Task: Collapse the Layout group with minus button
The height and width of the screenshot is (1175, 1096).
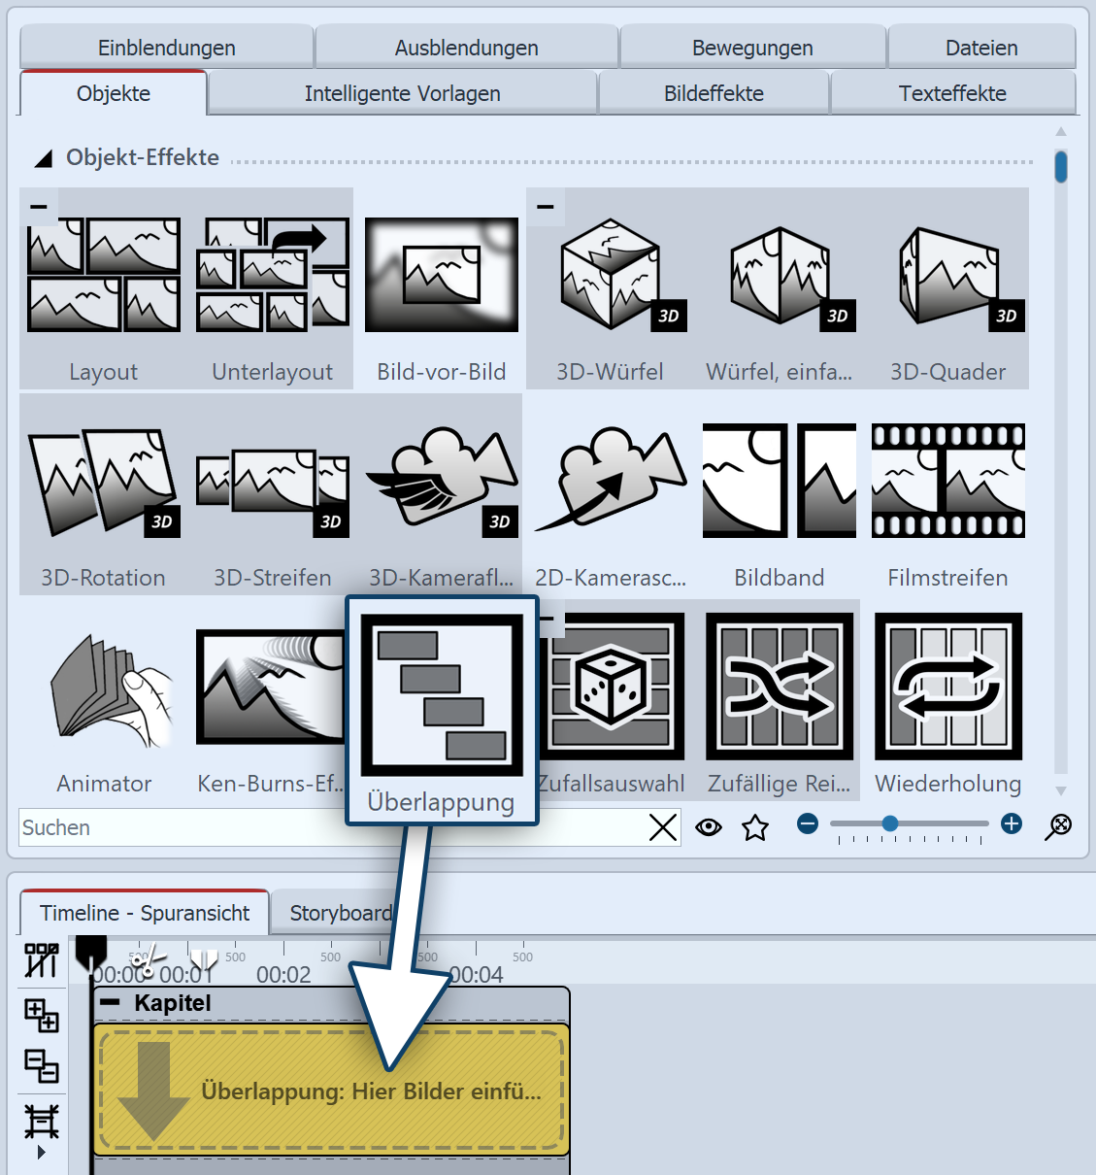Action: (38, 207)
